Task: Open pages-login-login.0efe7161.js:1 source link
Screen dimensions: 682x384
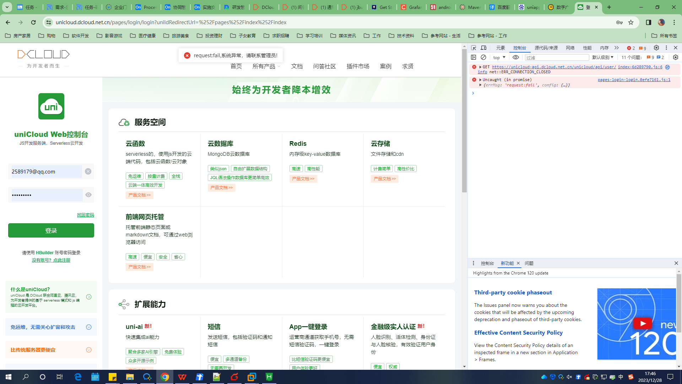Action: (634, 80)
